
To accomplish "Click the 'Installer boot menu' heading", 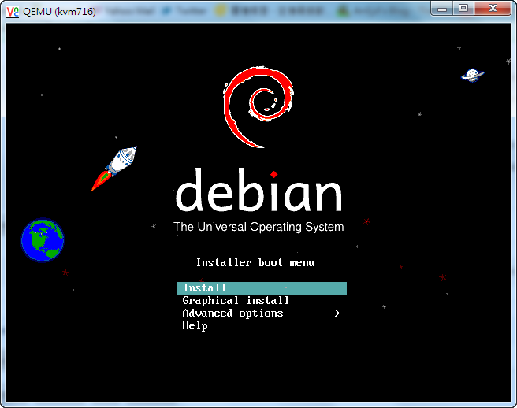I will 255,262.
